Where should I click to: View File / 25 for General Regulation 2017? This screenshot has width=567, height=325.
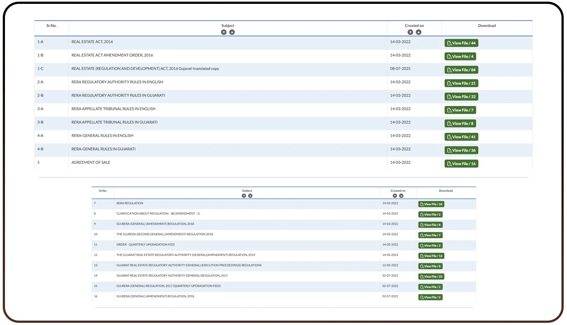[430, 276]
